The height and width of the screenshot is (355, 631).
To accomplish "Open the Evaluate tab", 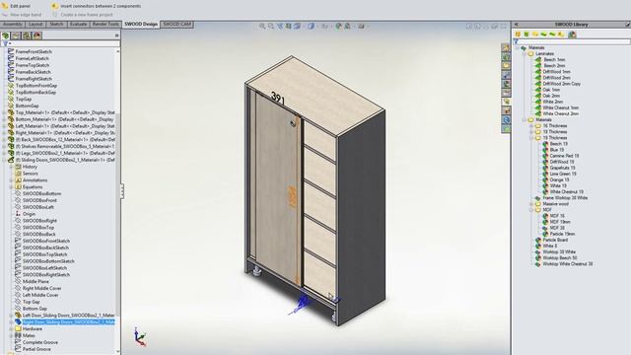I will coord(78,24).
